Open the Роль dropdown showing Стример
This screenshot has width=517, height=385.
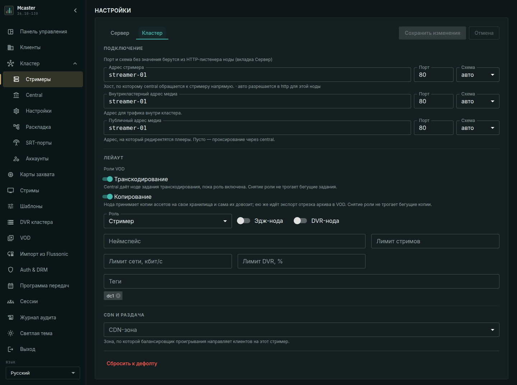click(168, 221)
